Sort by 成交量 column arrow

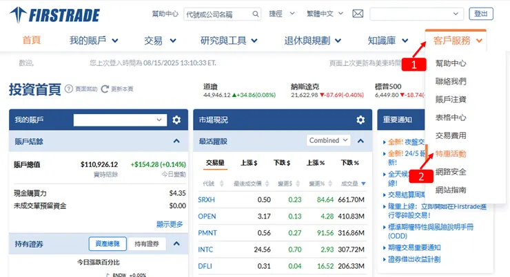(x=363, y=184)
